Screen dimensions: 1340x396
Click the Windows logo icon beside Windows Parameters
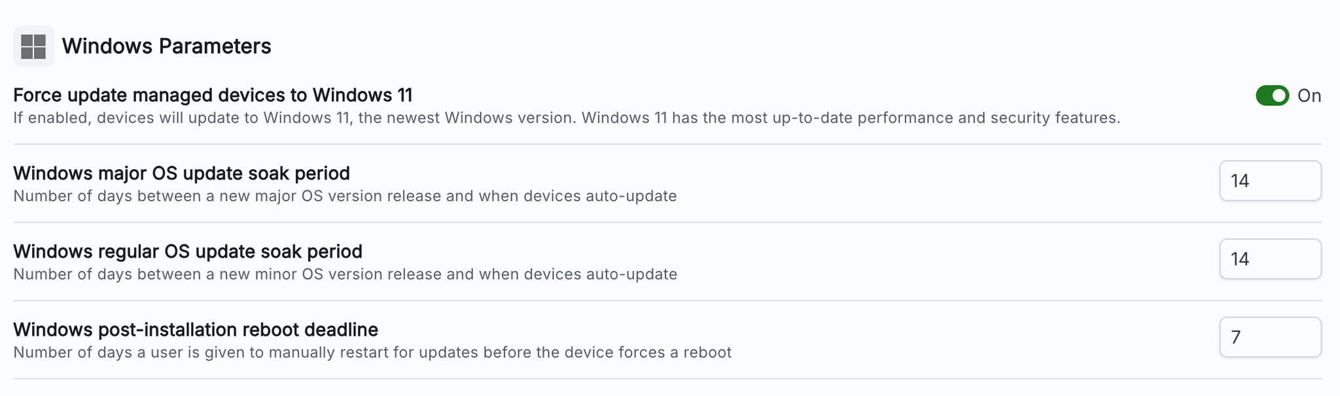click(33, 46)
